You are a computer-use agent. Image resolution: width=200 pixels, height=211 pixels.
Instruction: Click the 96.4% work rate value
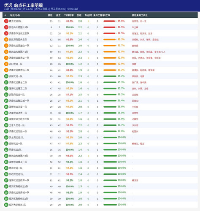(x=121, y=100)
